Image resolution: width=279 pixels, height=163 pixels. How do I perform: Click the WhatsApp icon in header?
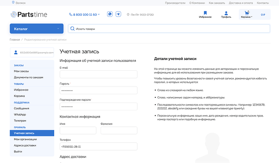click(110, 14)
